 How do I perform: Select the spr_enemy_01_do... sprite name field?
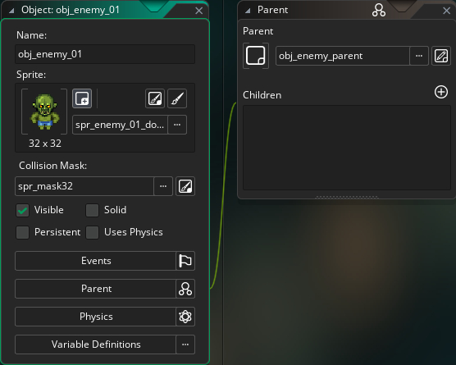[x=120, y=125]
